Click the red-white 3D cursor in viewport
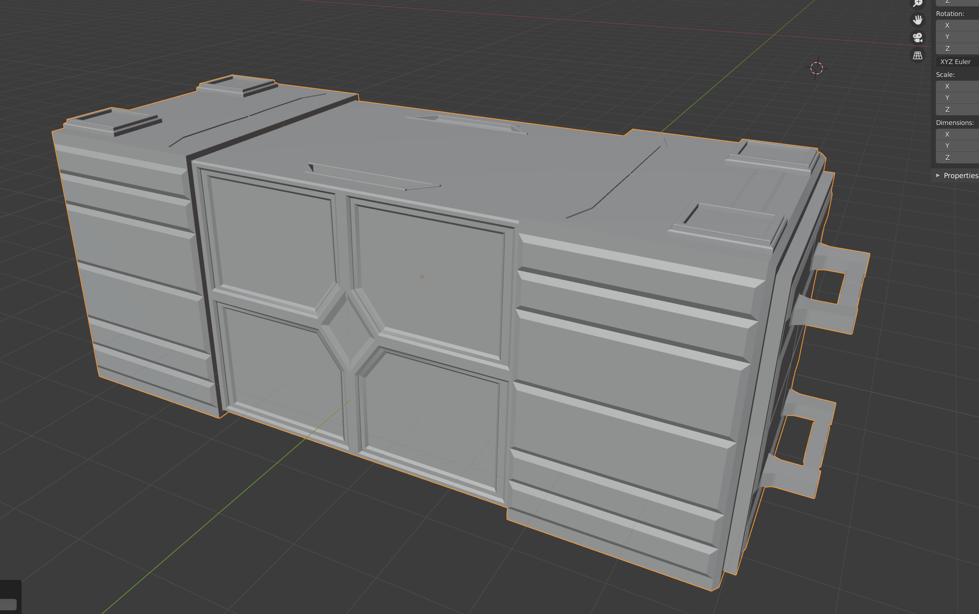The width and height of the screenshot is (979, 614). [816, 68]
